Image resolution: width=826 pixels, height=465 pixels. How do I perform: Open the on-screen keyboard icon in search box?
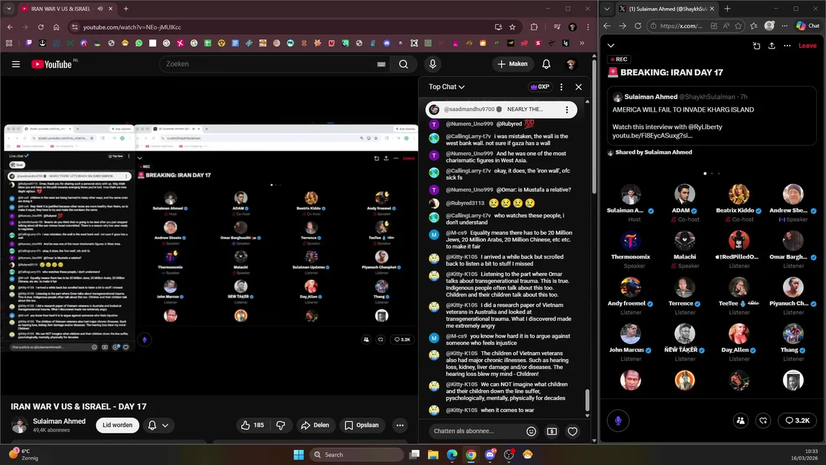pyautogui.click(x=381, y=64)
